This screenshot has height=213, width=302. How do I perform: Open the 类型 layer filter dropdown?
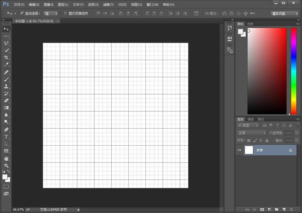click(248, 125)
